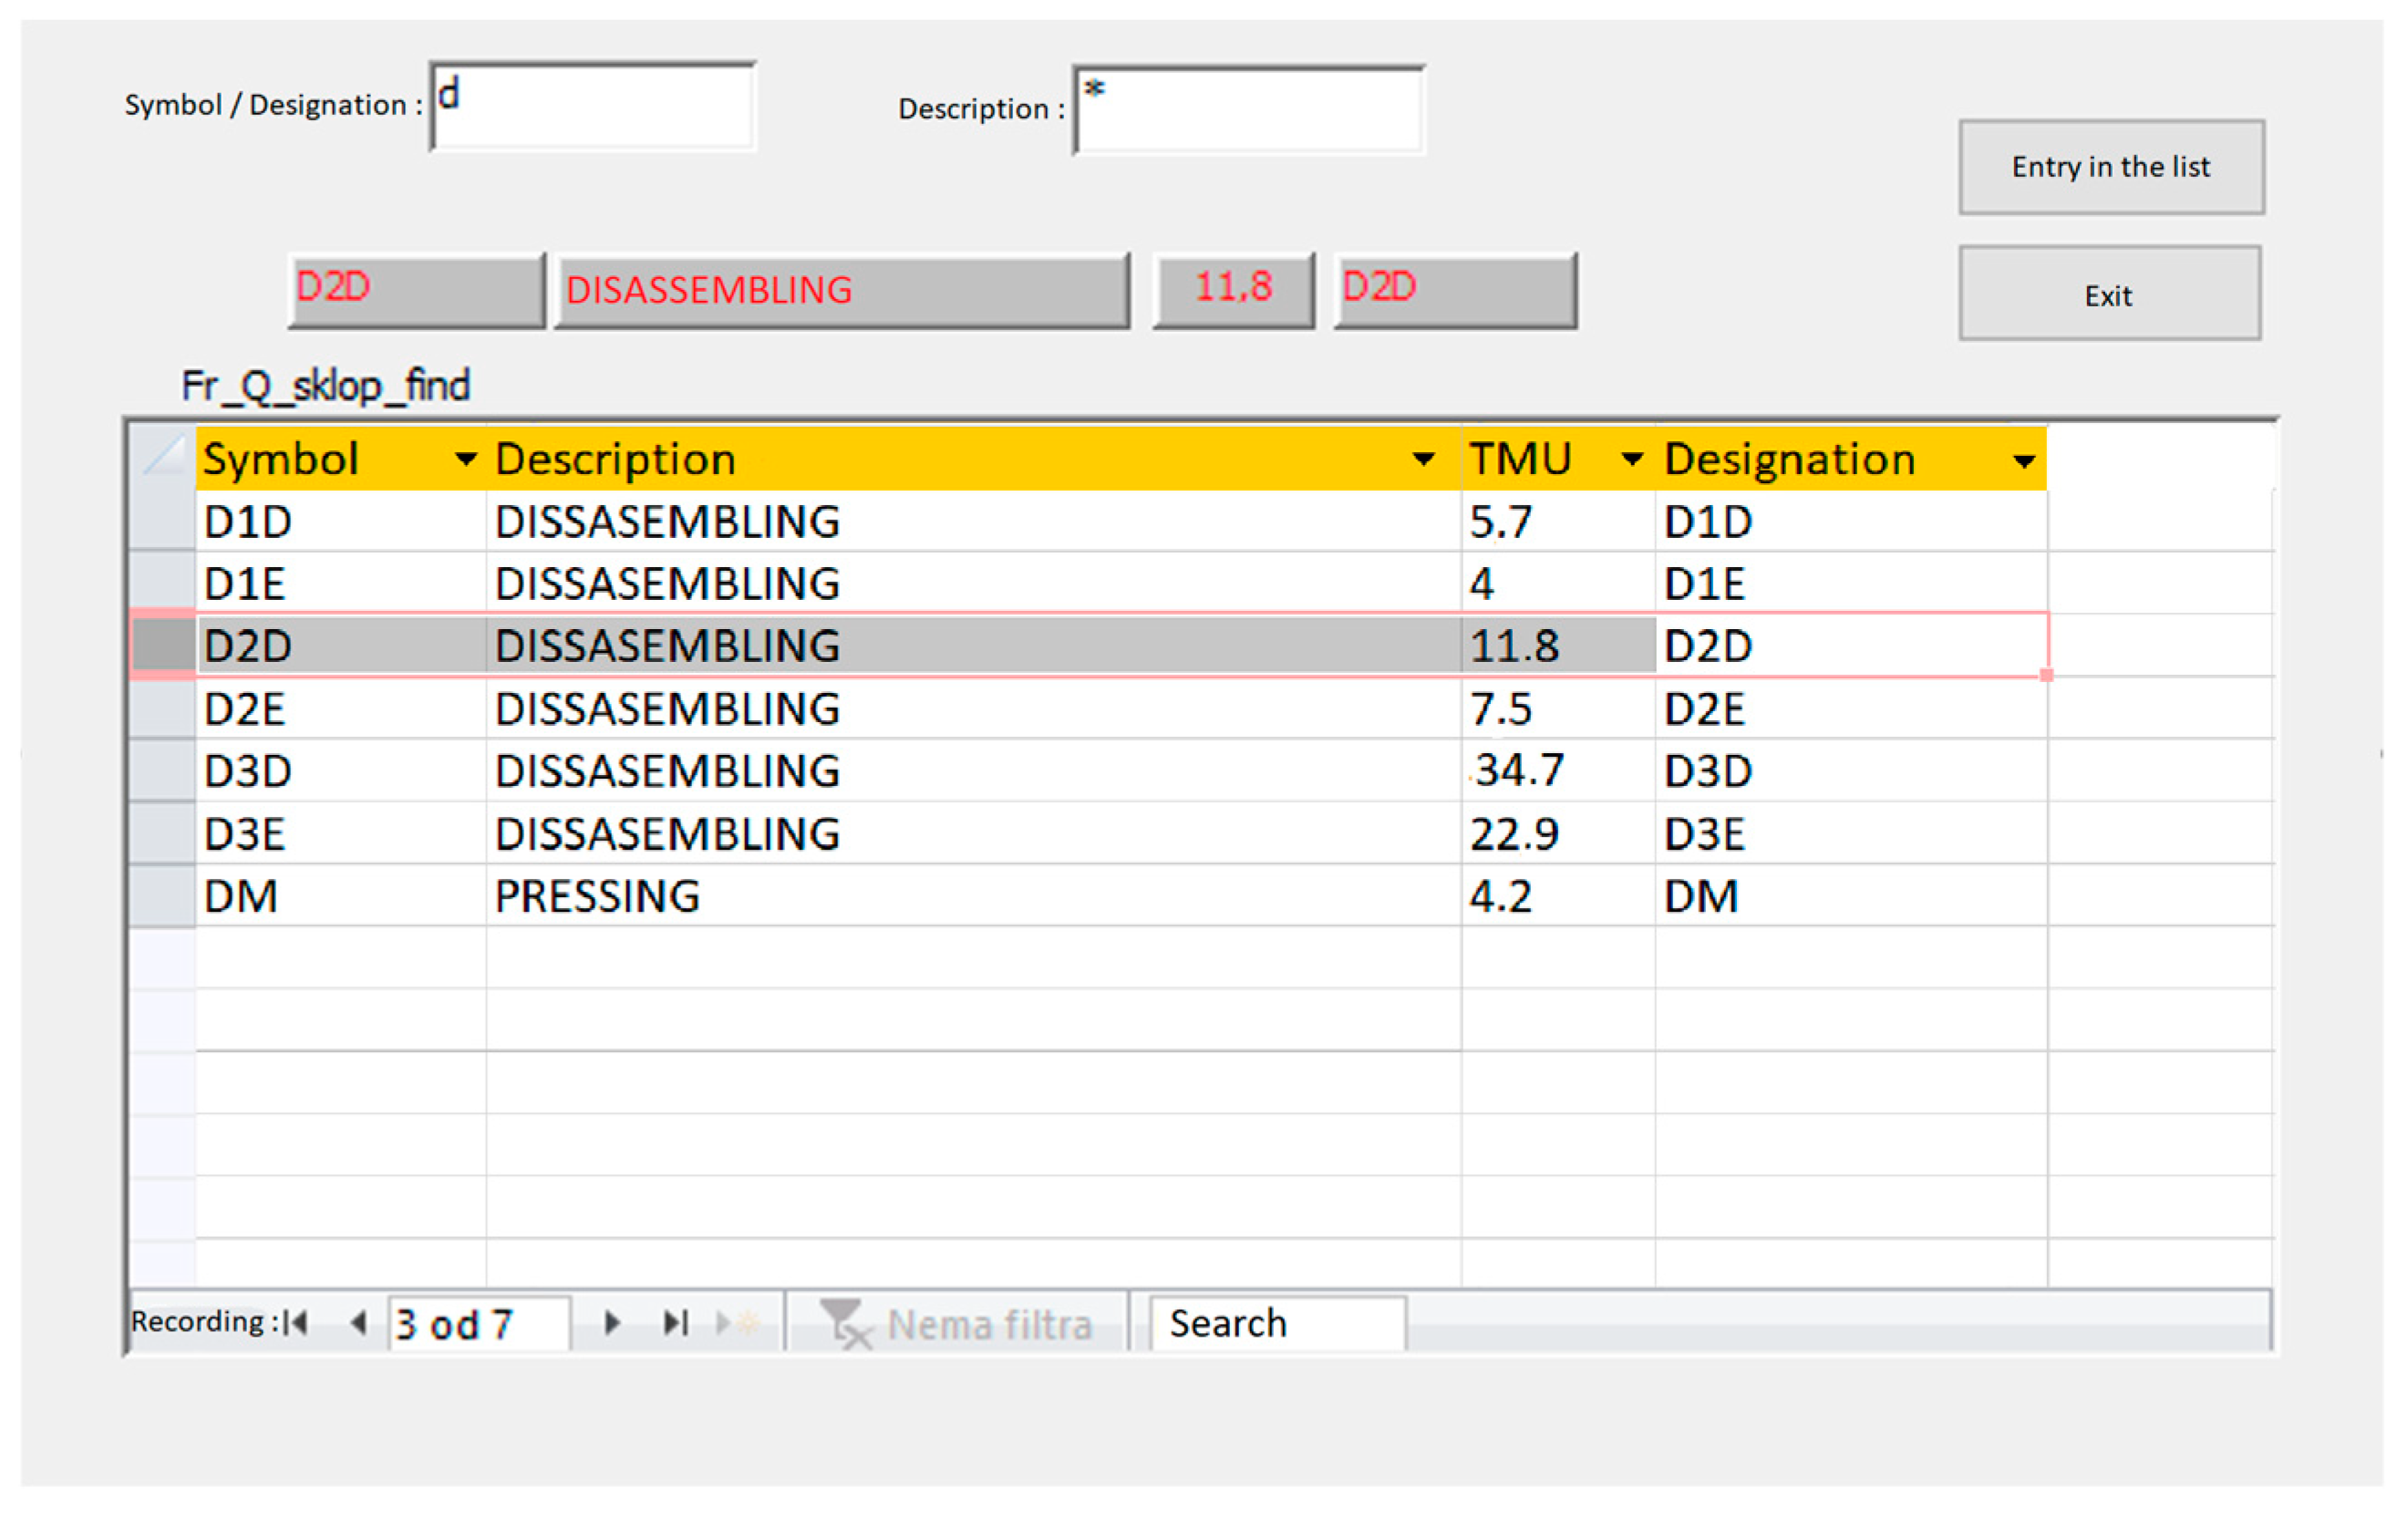Click the new blank record icon
2408x1519 pixels.
click(x=738, y=1323)
